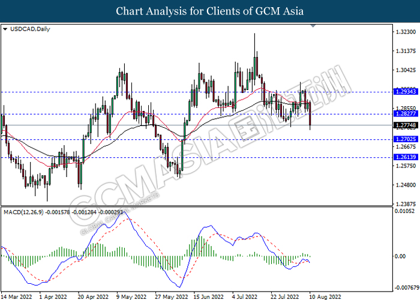Click the 1.25750 price axis value
Viewport: 420px width, 300px height.
click(x=406, y=166)
